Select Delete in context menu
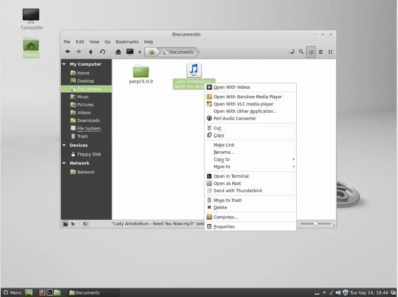398x297 pixels. pyautogui.click(x=250, y=207)
